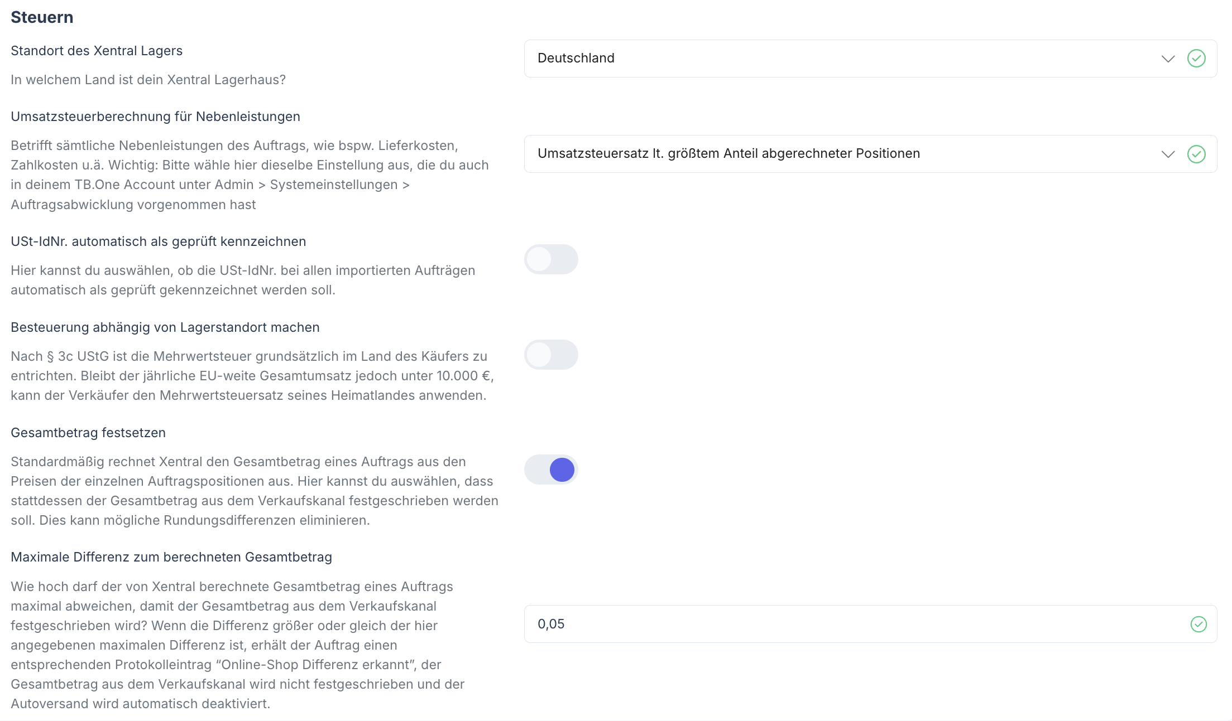Click the Standort des Xentral Lagers description text
This screenshot has height=721, width=1232.
(x=148, y=80)
